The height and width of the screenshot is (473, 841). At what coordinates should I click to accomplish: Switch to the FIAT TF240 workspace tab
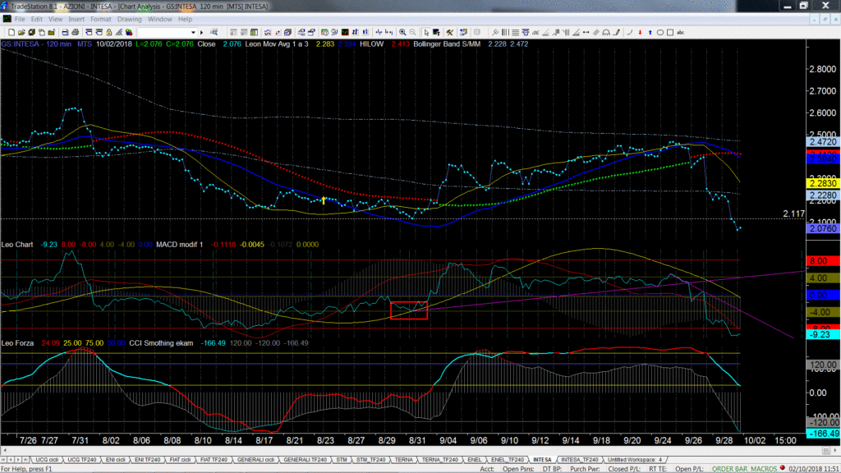point(214,460)
